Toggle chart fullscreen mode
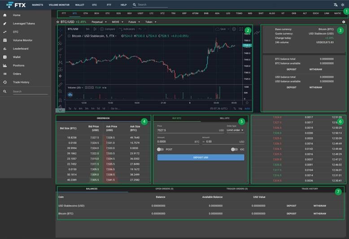349x239 pixels. pyautogui.click(x=241, y=29)
